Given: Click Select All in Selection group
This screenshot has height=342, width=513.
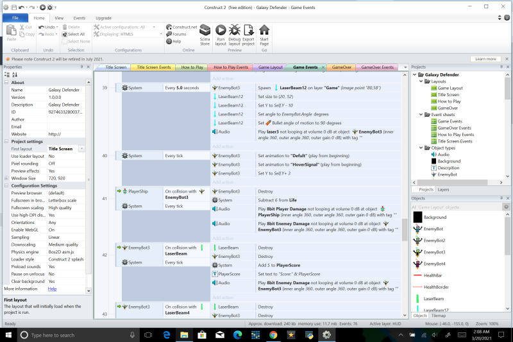Looking at the screenshot, I should (x=74, y=35).
